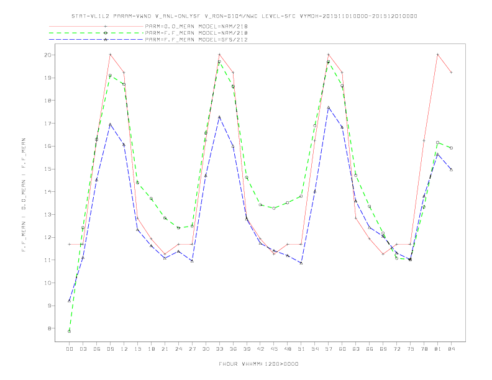This screenshot has height=380, width=492.
Task: Click x-axis forecast hour label 09
Action: [x=110, y=349]
